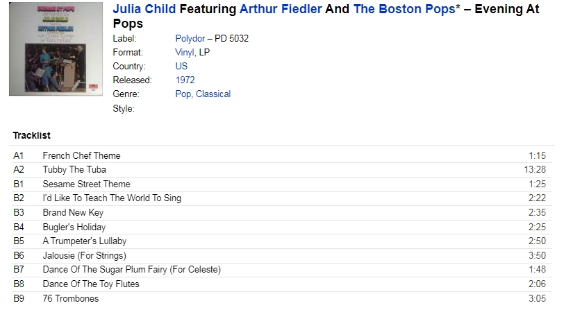
Task: Select the Vinyl format link
Action: click(x=185, y=53)
